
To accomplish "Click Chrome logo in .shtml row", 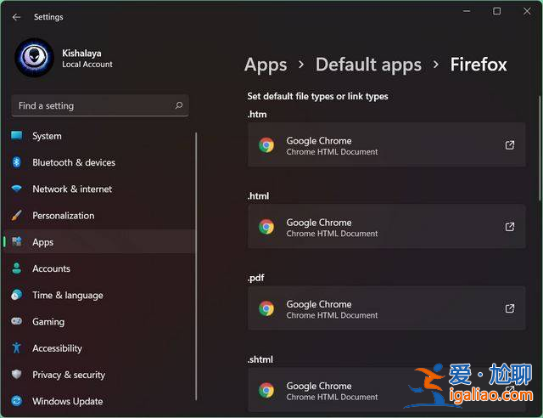I will tap(266, 390).
